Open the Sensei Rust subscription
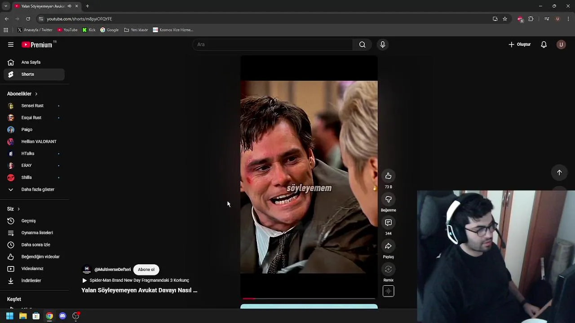The height and width of the screenshot is (323, 575). point(34,106)
